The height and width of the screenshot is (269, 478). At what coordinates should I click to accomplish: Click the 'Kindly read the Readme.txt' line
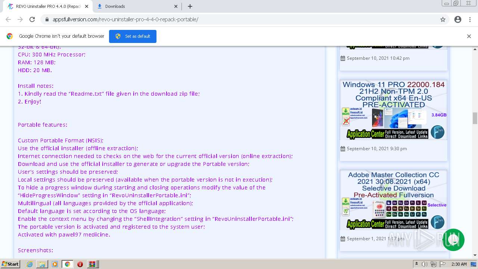coord(109,94)
